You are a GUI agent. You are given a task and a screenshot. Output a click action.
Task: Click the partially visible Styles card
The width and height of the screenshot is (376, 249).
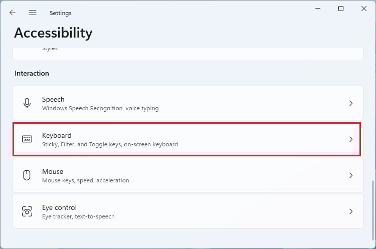point(187,54)
